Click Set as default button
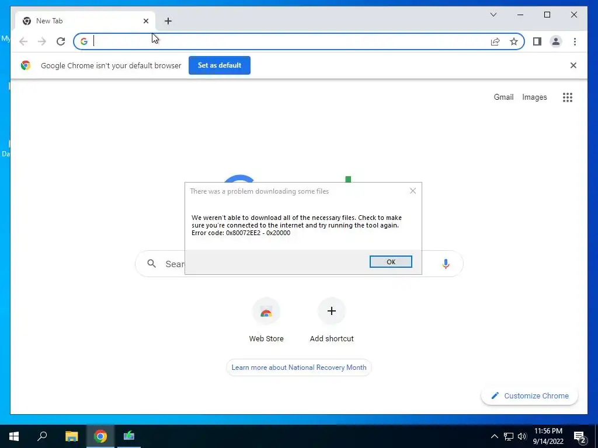The width and height of the screenshot is (598, 448). [x=220, y=65]
